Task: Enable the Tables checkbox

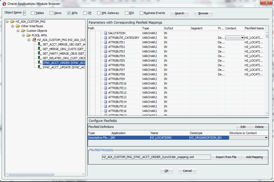Action: point(33,13)
